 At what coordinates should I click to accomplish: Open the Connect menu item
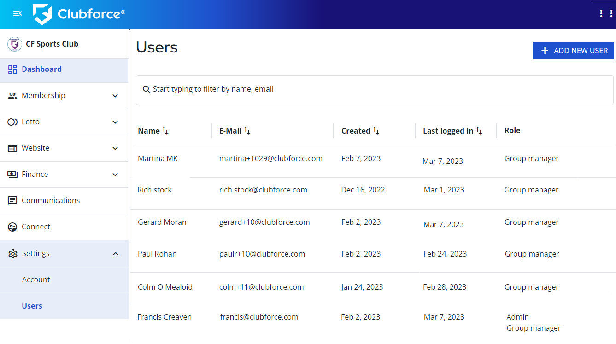point(64,227)
